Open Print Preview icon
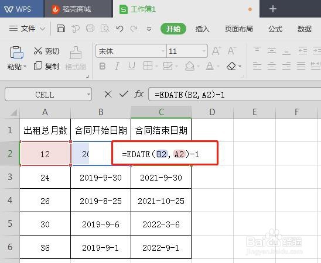Screen dimensions: 321x263 point(105,29)
